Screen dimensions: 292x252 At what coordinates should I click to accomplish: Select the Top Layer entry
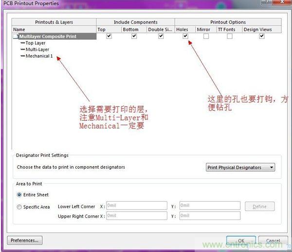[x=36, y=43]
